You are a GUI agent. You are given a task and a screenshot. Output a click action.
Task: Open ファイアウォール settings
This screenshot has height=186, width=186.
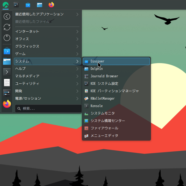click(x=116, y=128)
